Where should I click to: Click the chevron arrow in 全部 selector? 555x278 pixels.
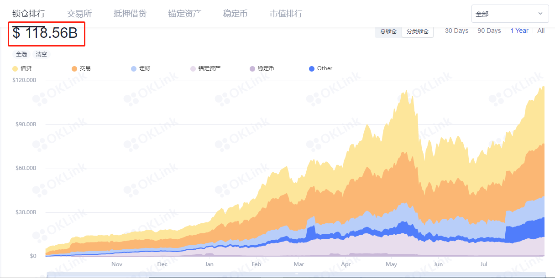tap(540, 14)
